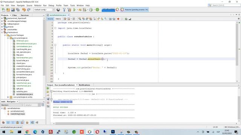Open restarFechas2.java in Projects tree
This screenshot has width=241, height=135.
click(x=24, y=86)
